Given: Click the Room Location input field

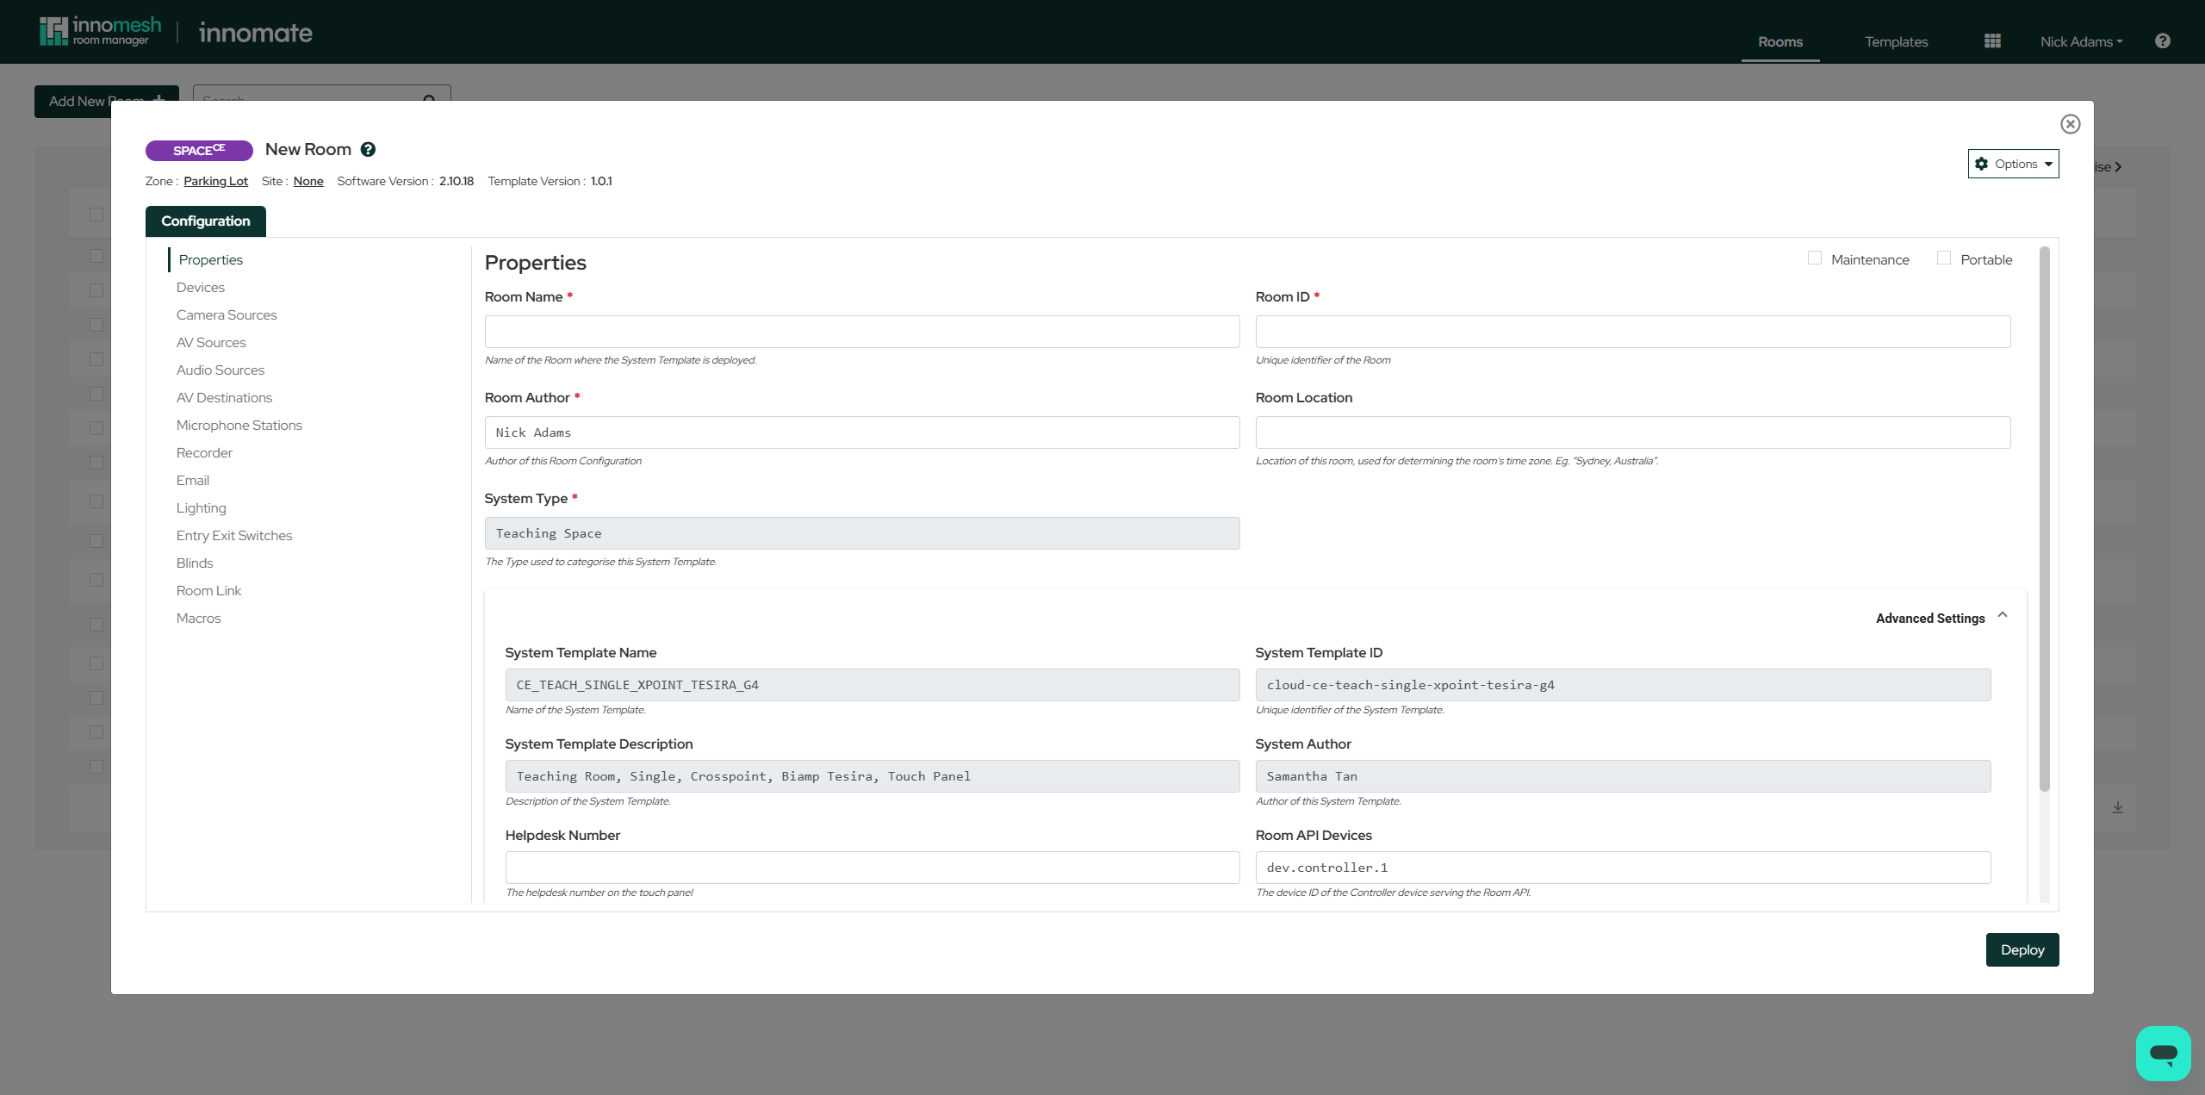Looking at the screenshot, I should click(1633, 432).
